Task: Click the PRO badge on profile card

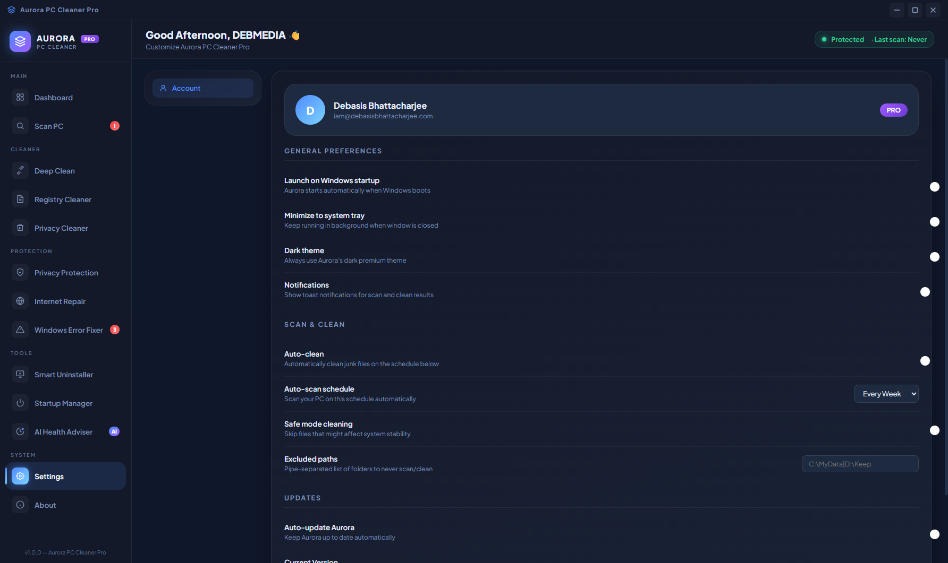Action: coord(893,110)
